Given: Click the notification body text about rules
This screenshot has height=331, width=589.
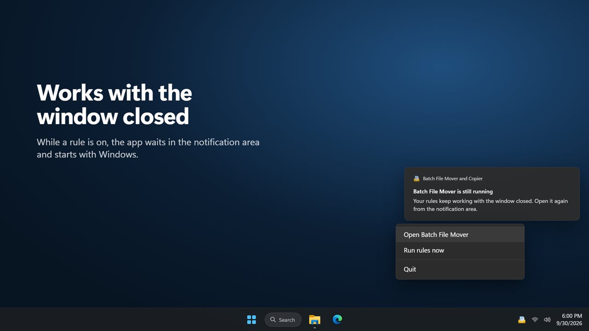Looking at the screenshot, I should coord(491,205).
